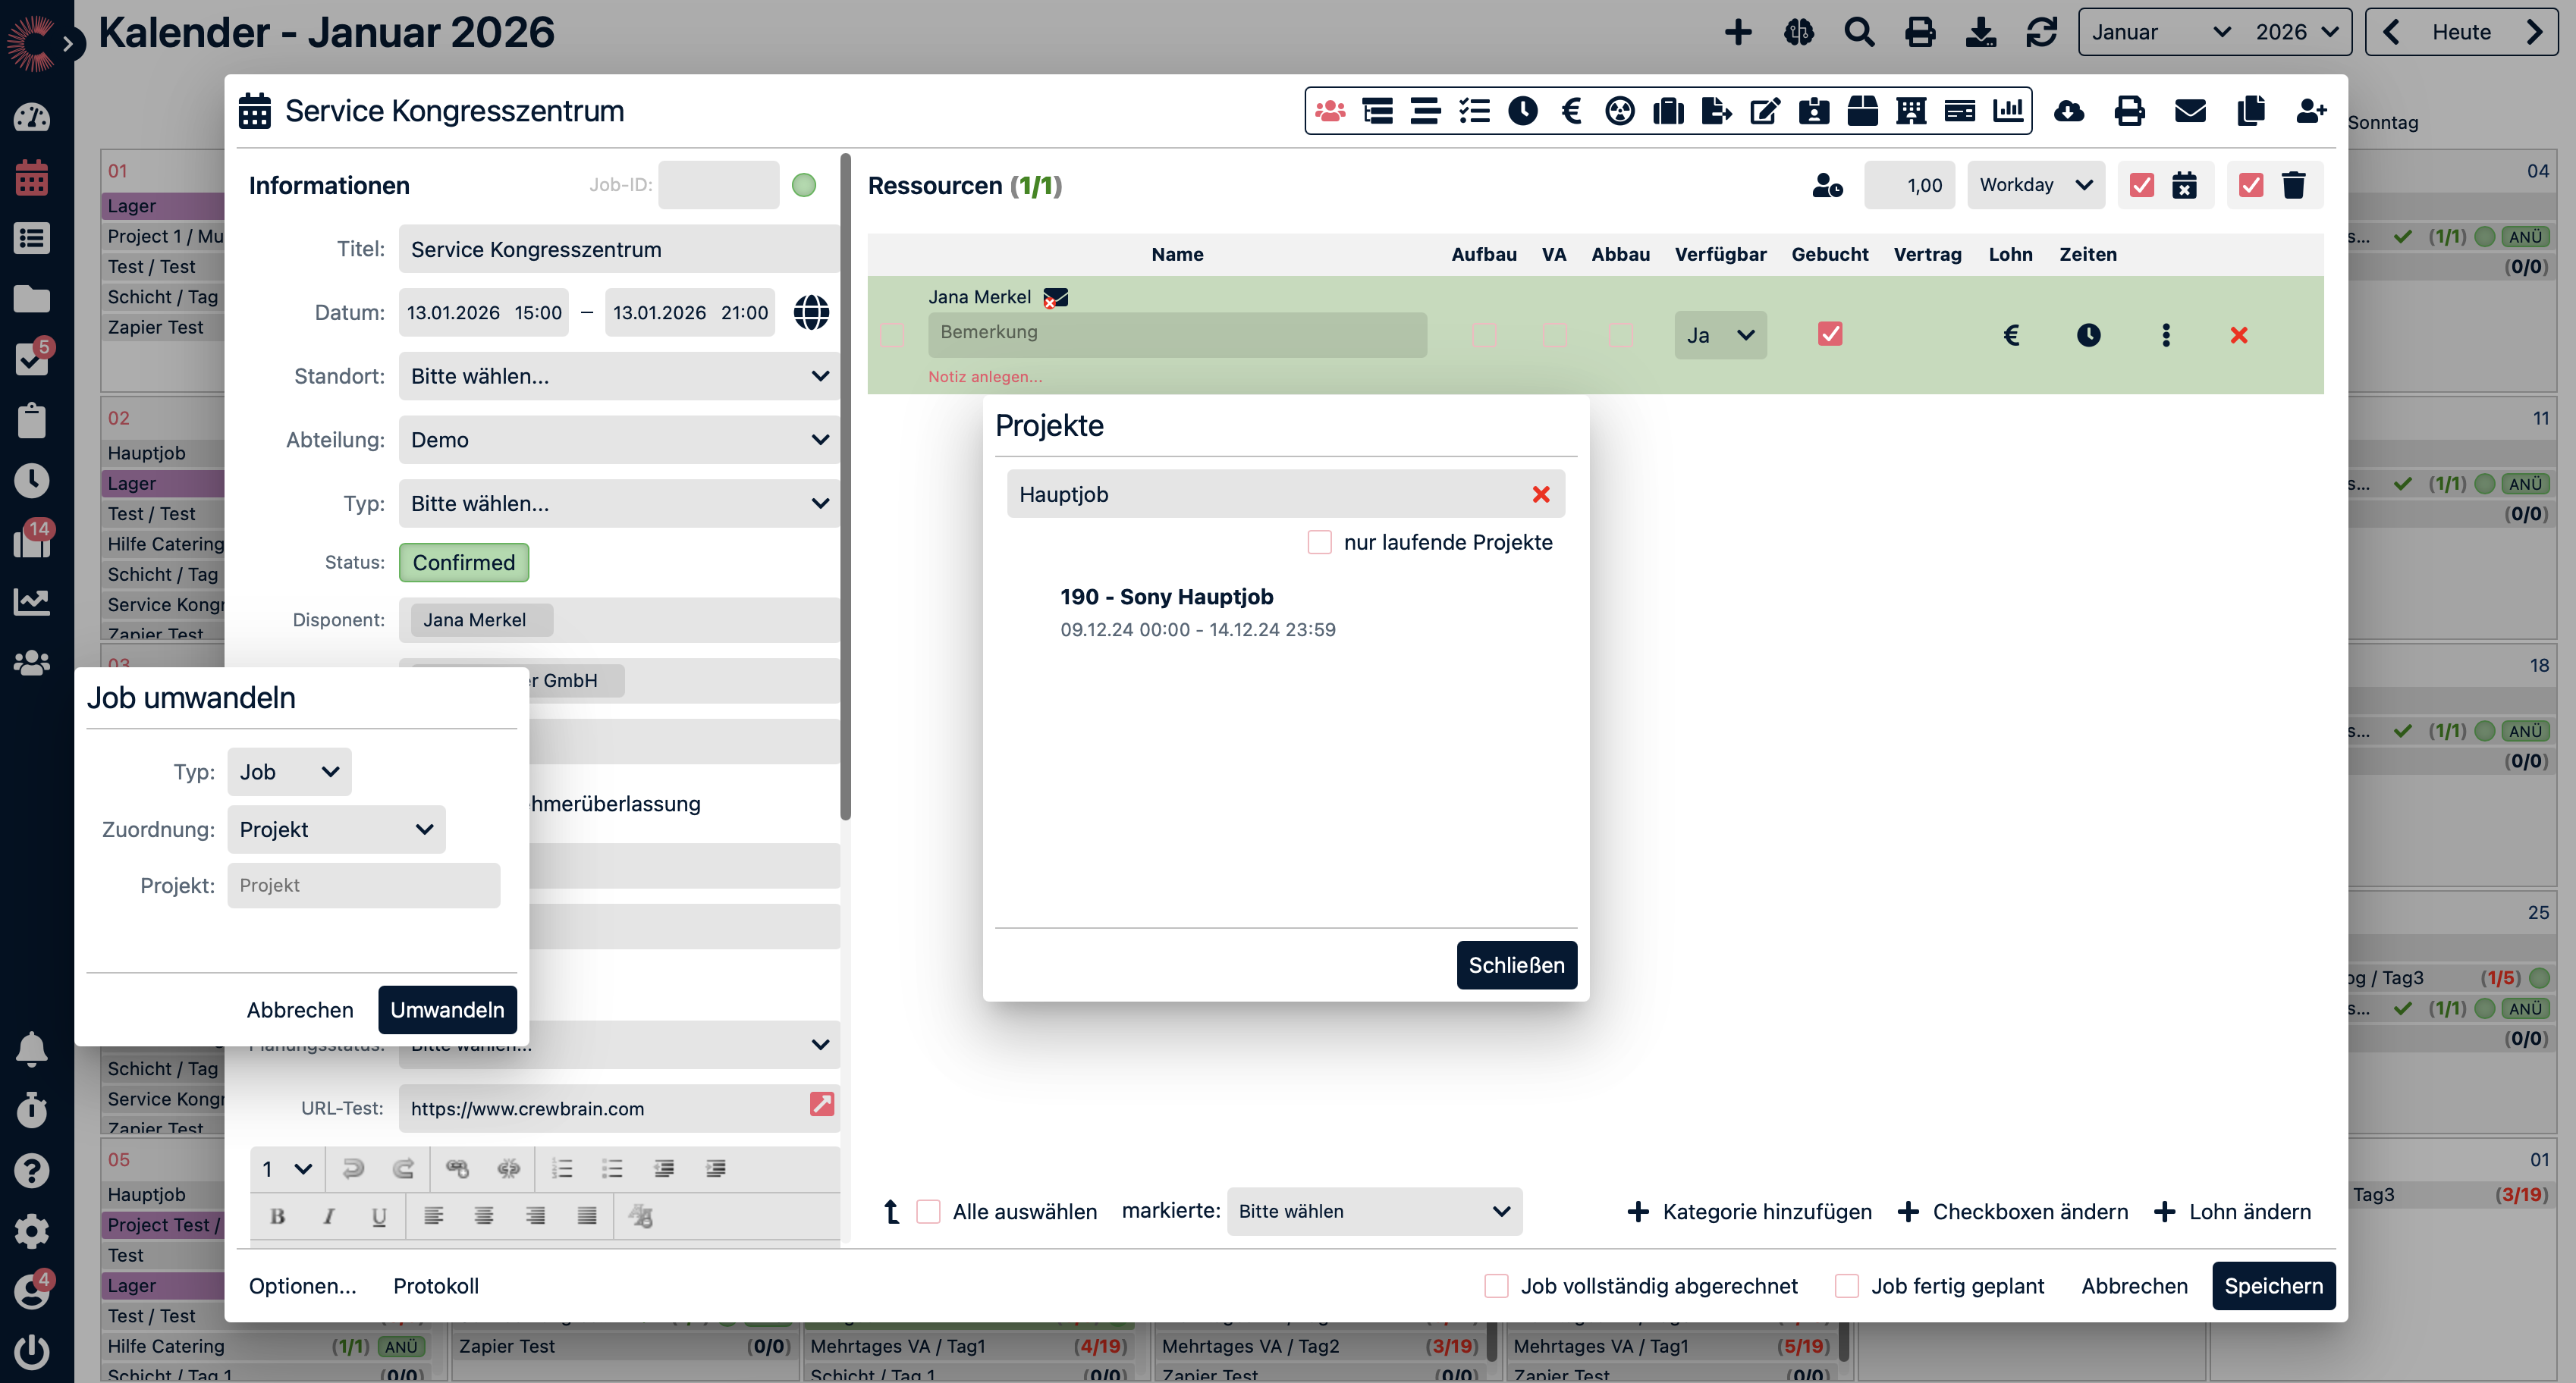Open external link icon beside URL-Test
This screenshot has height=1383, width=2576.
[x=821, y=1104]
